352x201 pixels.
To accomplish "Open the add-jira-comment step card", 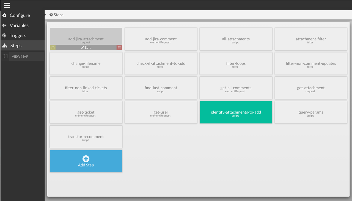I will (x=161, y=39).
